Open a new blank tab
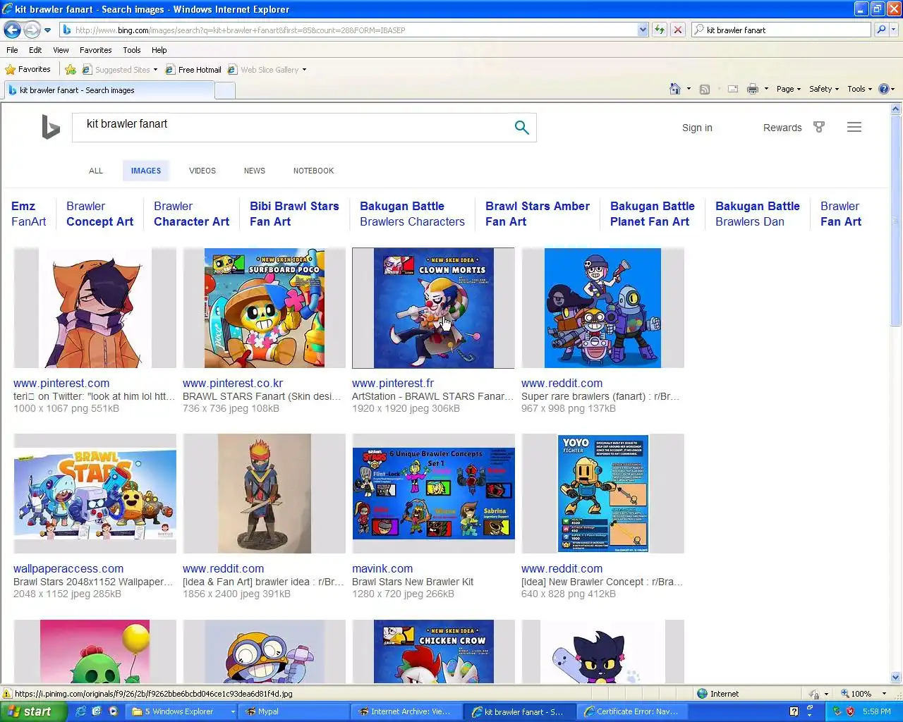 [x=224, y=90]
